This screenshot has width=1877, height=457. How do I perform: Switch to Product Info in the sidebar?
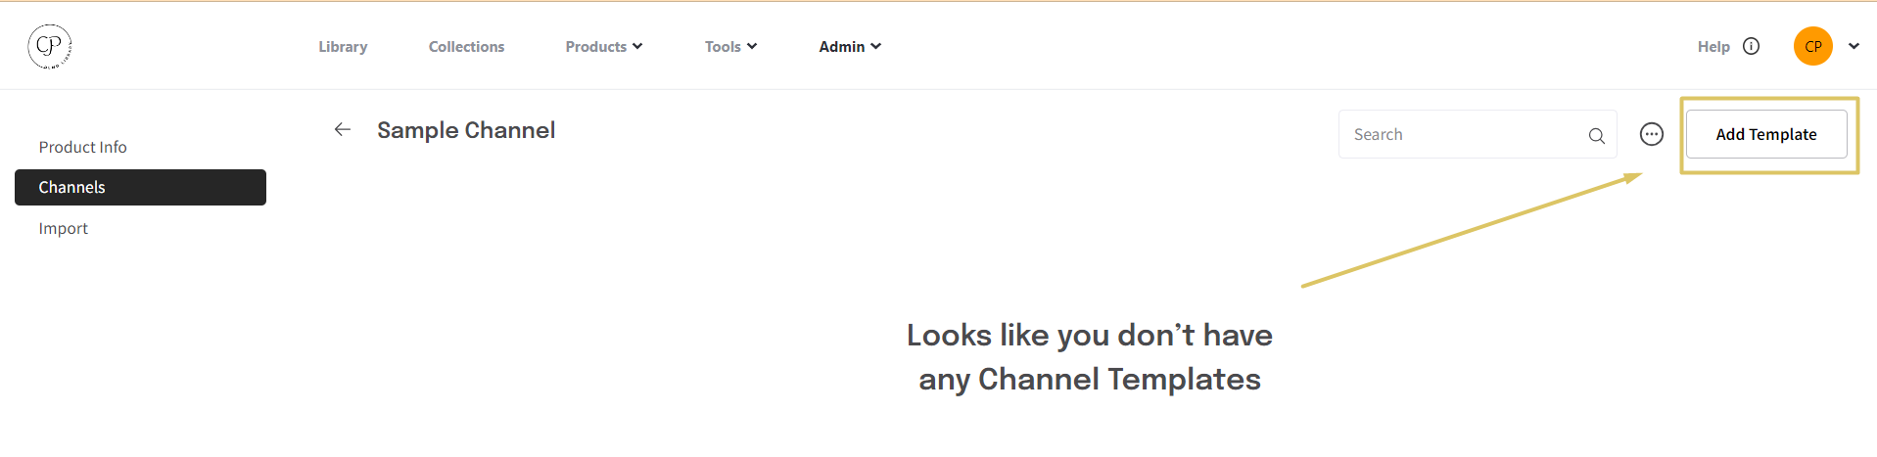(x=83, y=147)
